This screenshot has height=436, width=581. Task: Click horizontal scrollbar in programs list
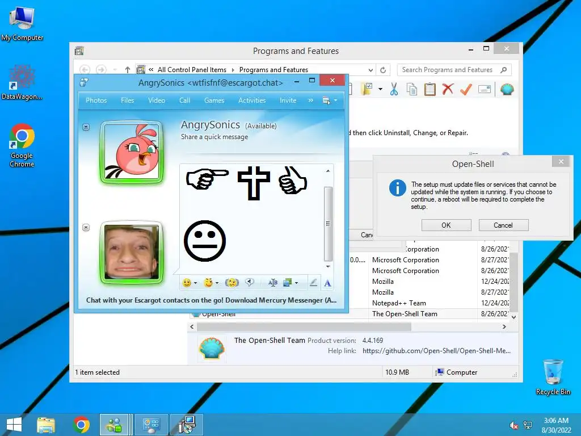pos(304,326)
